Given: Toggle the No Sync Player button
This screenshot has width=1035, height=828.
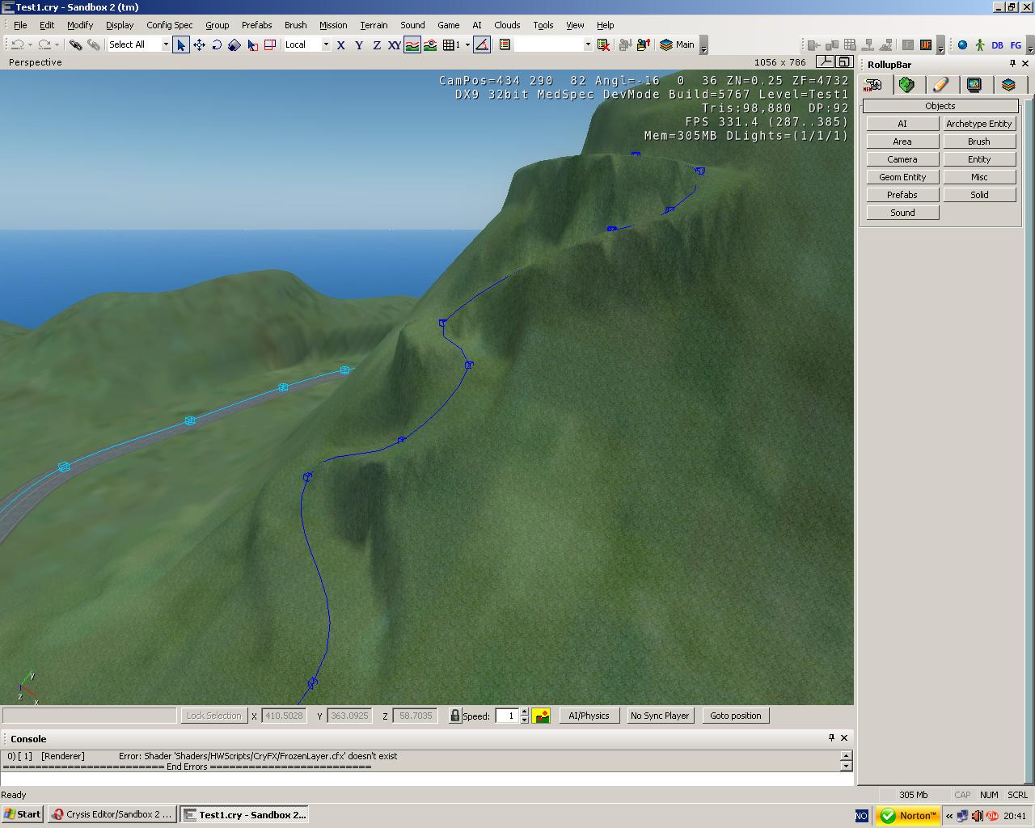Looking at the screenshot, I should (x=660, y=716).
